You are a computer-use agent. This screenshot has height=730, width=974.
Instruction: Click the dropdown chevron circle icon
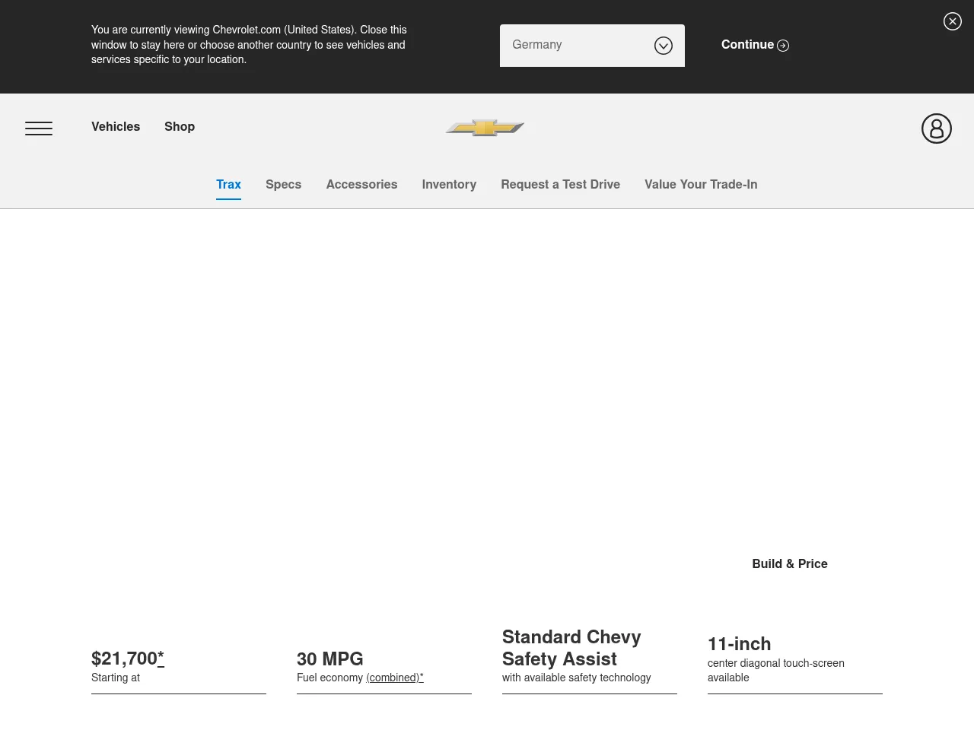pyautogui.click(x=663, y=46)
